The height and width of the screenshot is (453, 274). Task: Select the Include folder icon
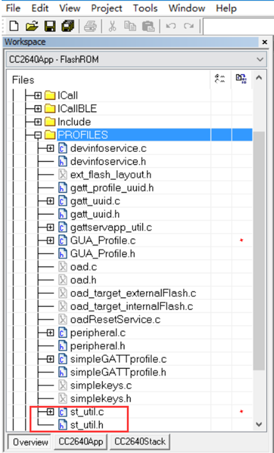pyautogui.click(x=50, y=122)
